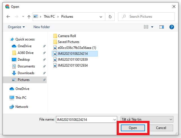The width and height of the screenshot is (181, 138).
Task: Unpin Downloads using its pin icon
Action: tap(44, 73)
